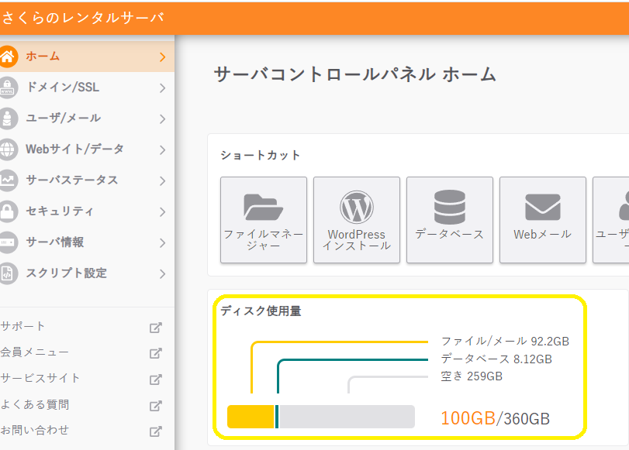The width and height of the screenshot is (629, 450).
Task: Click the ドメイン/SSL lock icon
Action: tap(8, 88)
